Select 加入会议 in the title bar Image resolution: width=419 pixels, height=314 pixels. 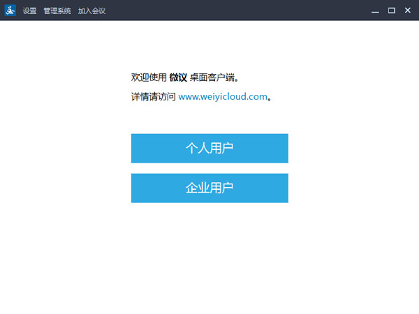coord(91,10)
